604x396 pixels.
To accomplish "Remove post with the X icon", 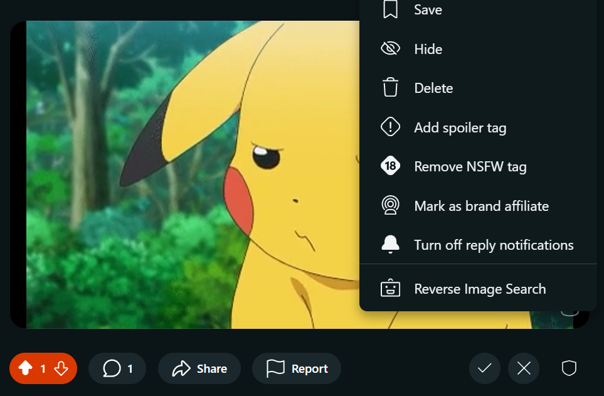I will (524, 368).
